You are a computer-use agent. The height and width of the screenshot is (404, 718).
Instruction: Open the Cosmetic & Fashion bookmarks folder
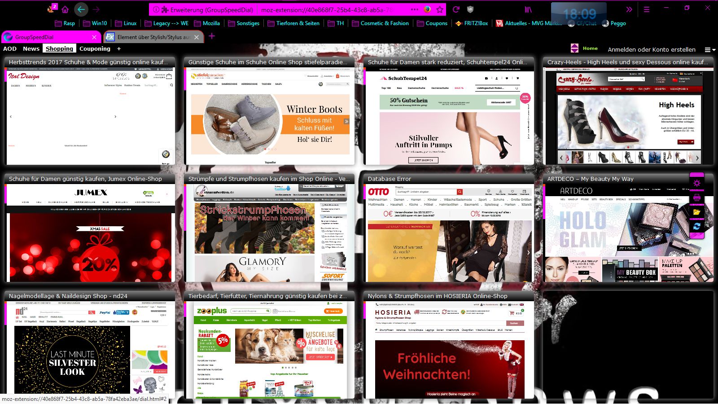pyautogui.click(x=380, y=23)
